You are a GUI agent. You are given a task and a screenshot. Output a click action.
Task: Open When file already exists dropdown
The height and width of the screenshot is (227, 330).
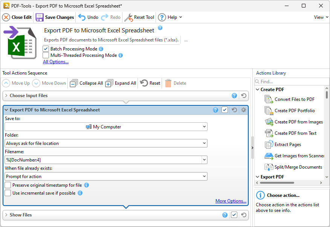106,177
